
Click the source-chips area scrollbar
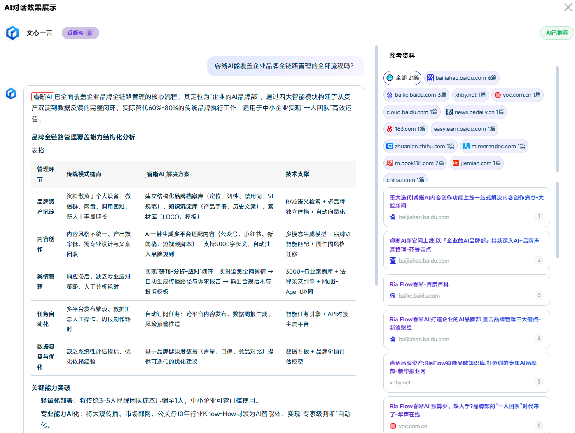557,119
